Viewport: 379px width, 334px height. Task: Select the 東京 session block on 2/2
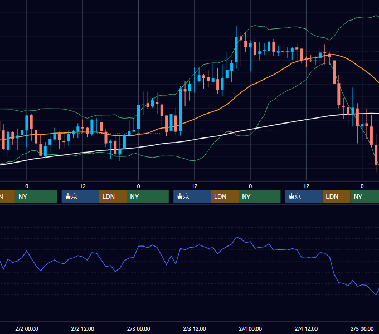[x=80, y=197]
